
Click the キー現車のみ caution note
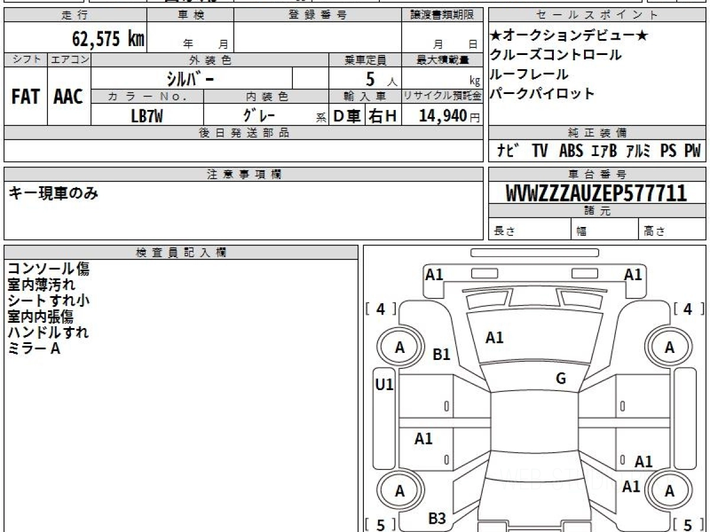click(x=53, y=192)
